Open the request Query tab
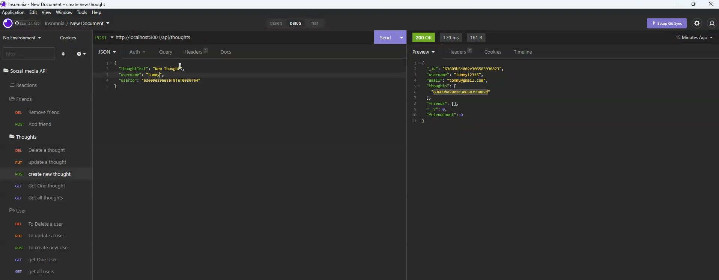Screen dimensions: 719x280 pyautogui.click(x=165, y=52)
